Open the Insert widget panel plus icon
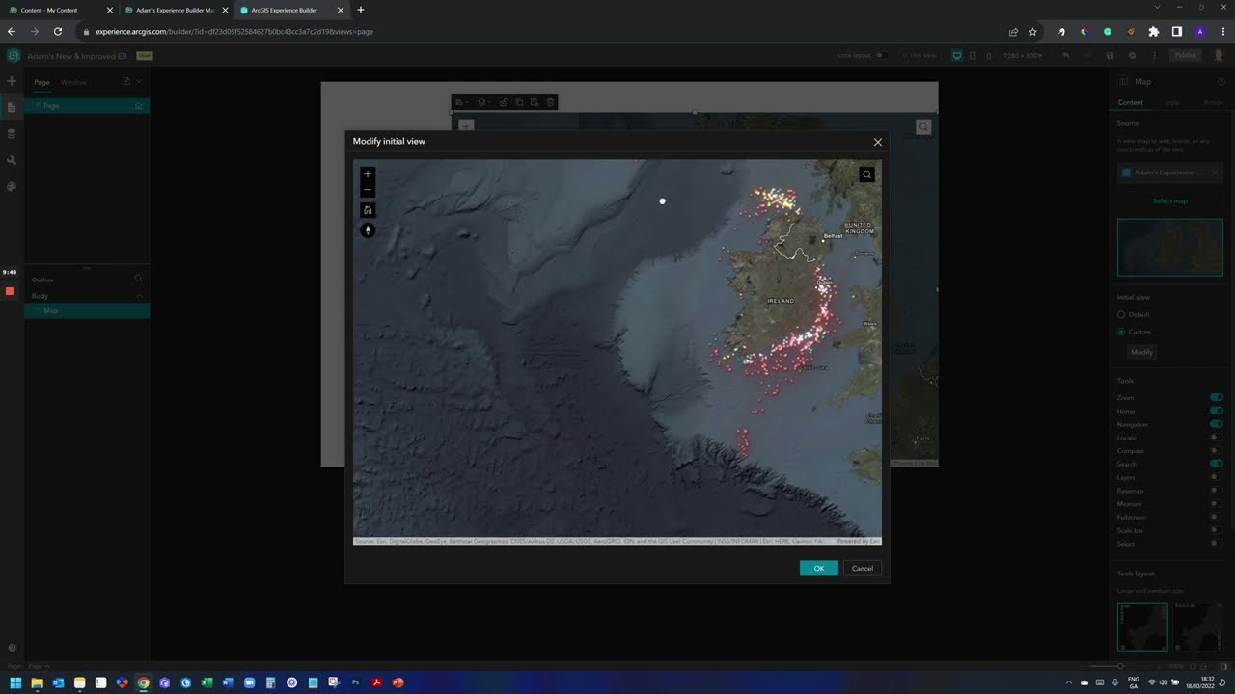 (12, 82)
